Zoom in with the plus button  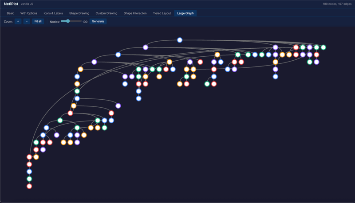pyautogui.click(x=18, y=21)
